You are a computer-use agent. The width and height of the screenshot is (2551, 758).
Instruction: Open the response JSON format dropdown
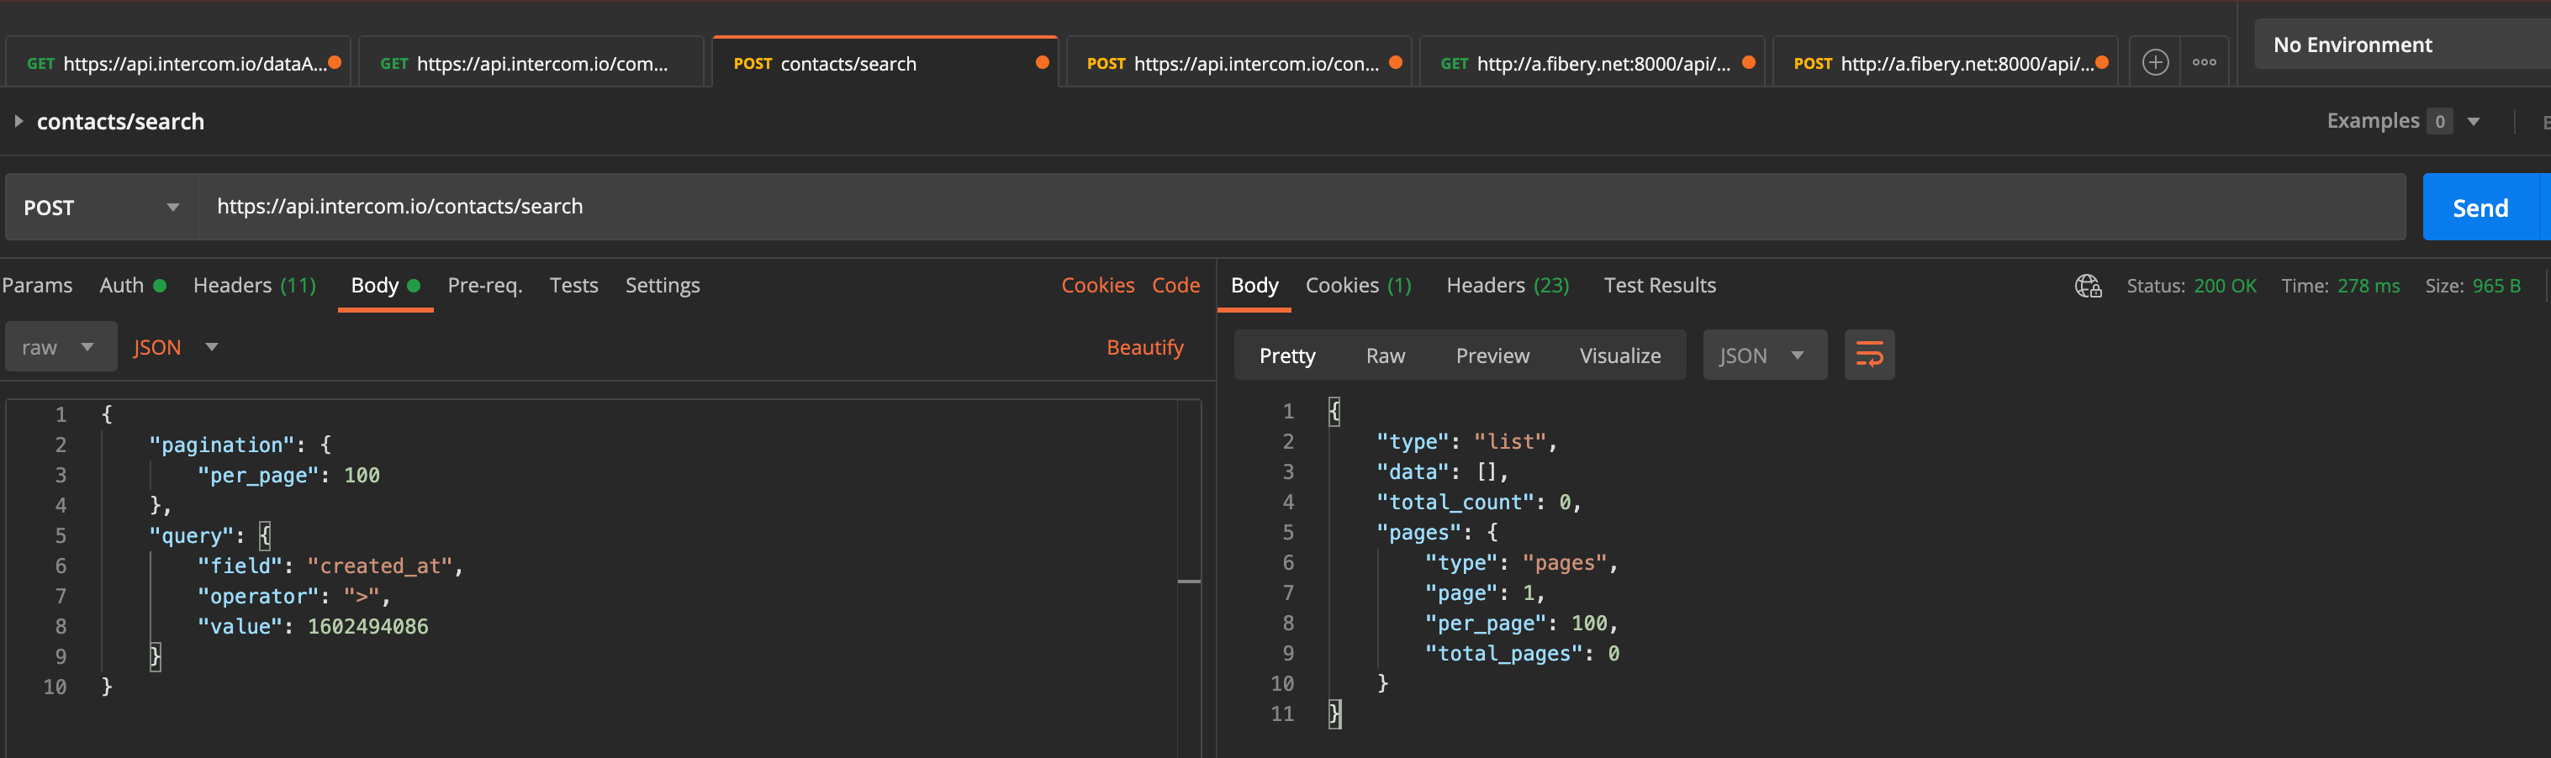tap(1764, 355)
